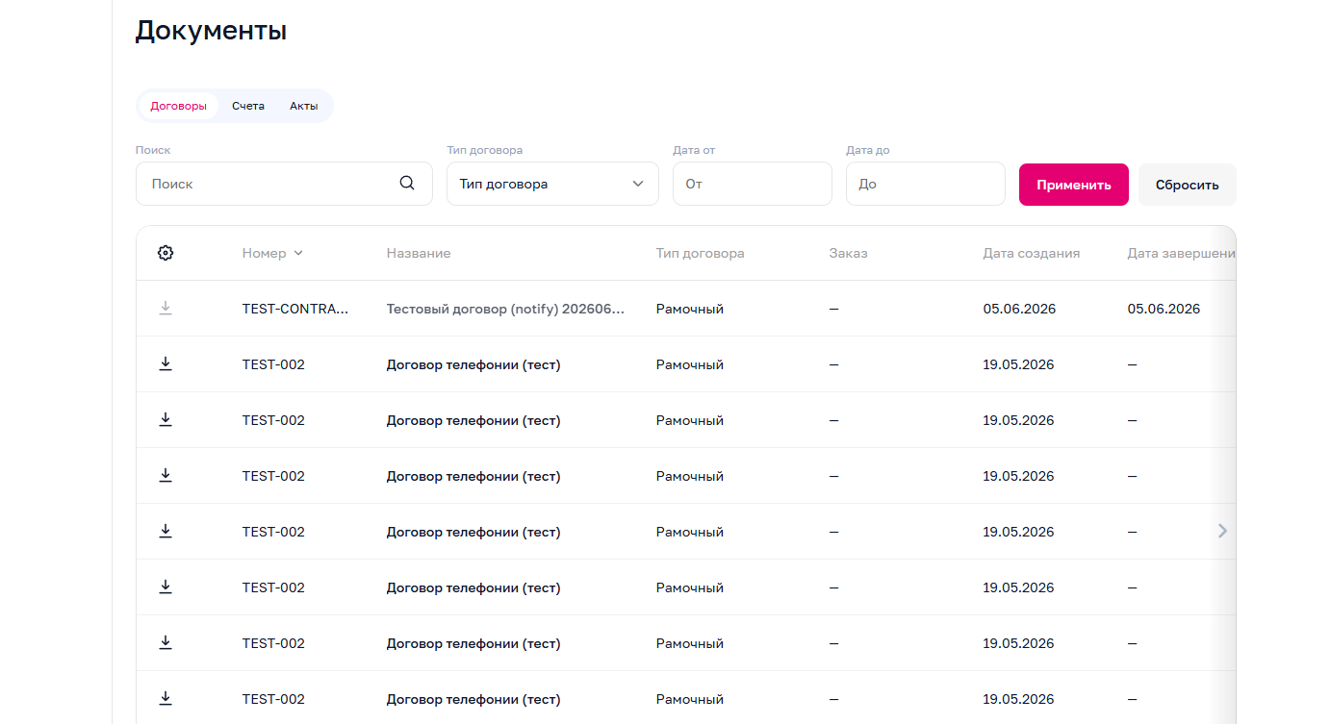Click the Дата создания column header

click(x=1032, y=253)
